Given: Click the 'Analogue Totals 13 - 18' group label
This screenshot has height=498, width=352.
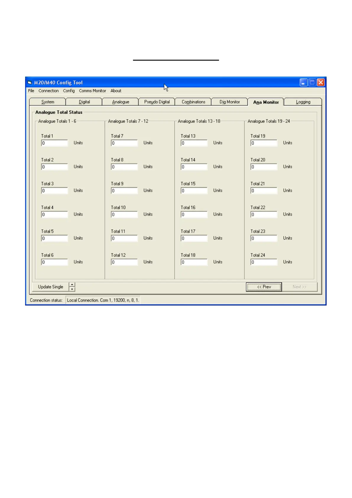Looking at the screenshot, I should (x=199, y=121).
